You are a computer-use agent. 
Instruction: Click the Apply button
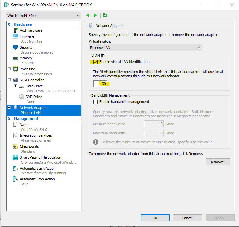coord(220,218)
